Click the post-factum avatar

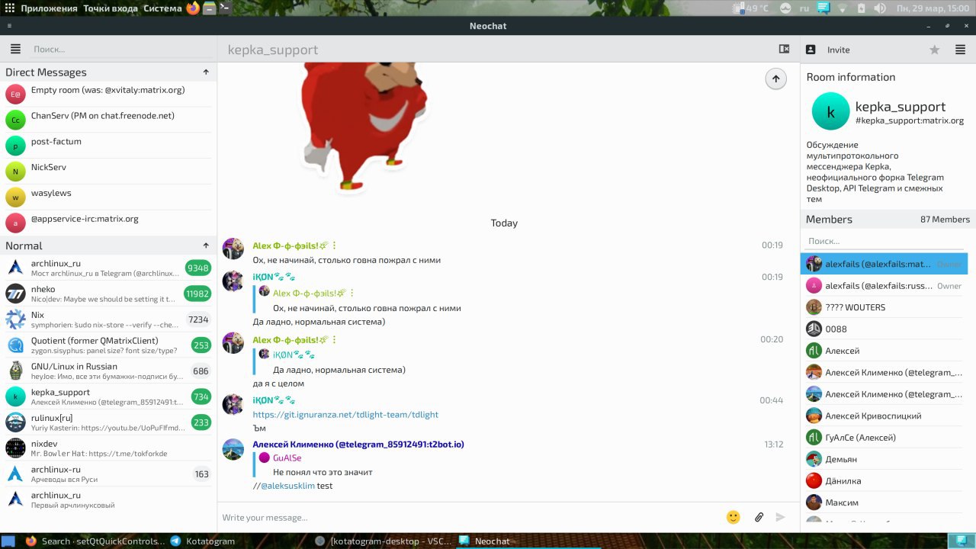tap(15, 146)
